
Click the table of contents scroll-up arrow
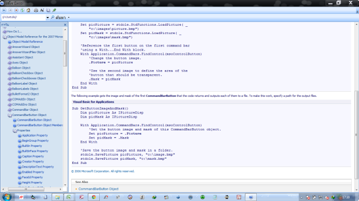click(65, 30)
